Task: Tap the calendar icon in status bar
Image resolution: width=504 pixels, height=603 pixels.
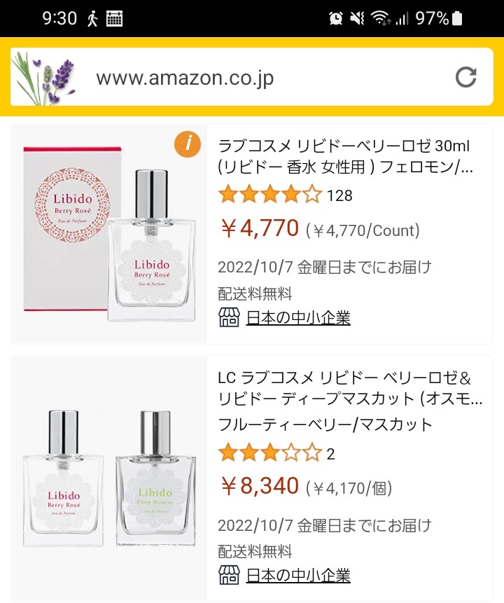Action: (x=114, y=18)
